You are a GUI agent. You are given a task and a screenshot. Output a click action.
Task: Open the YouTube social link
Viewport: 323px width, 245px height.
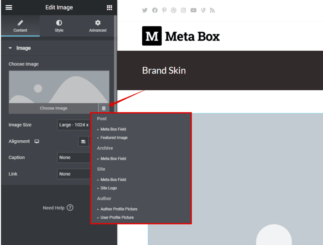point(193,10)
